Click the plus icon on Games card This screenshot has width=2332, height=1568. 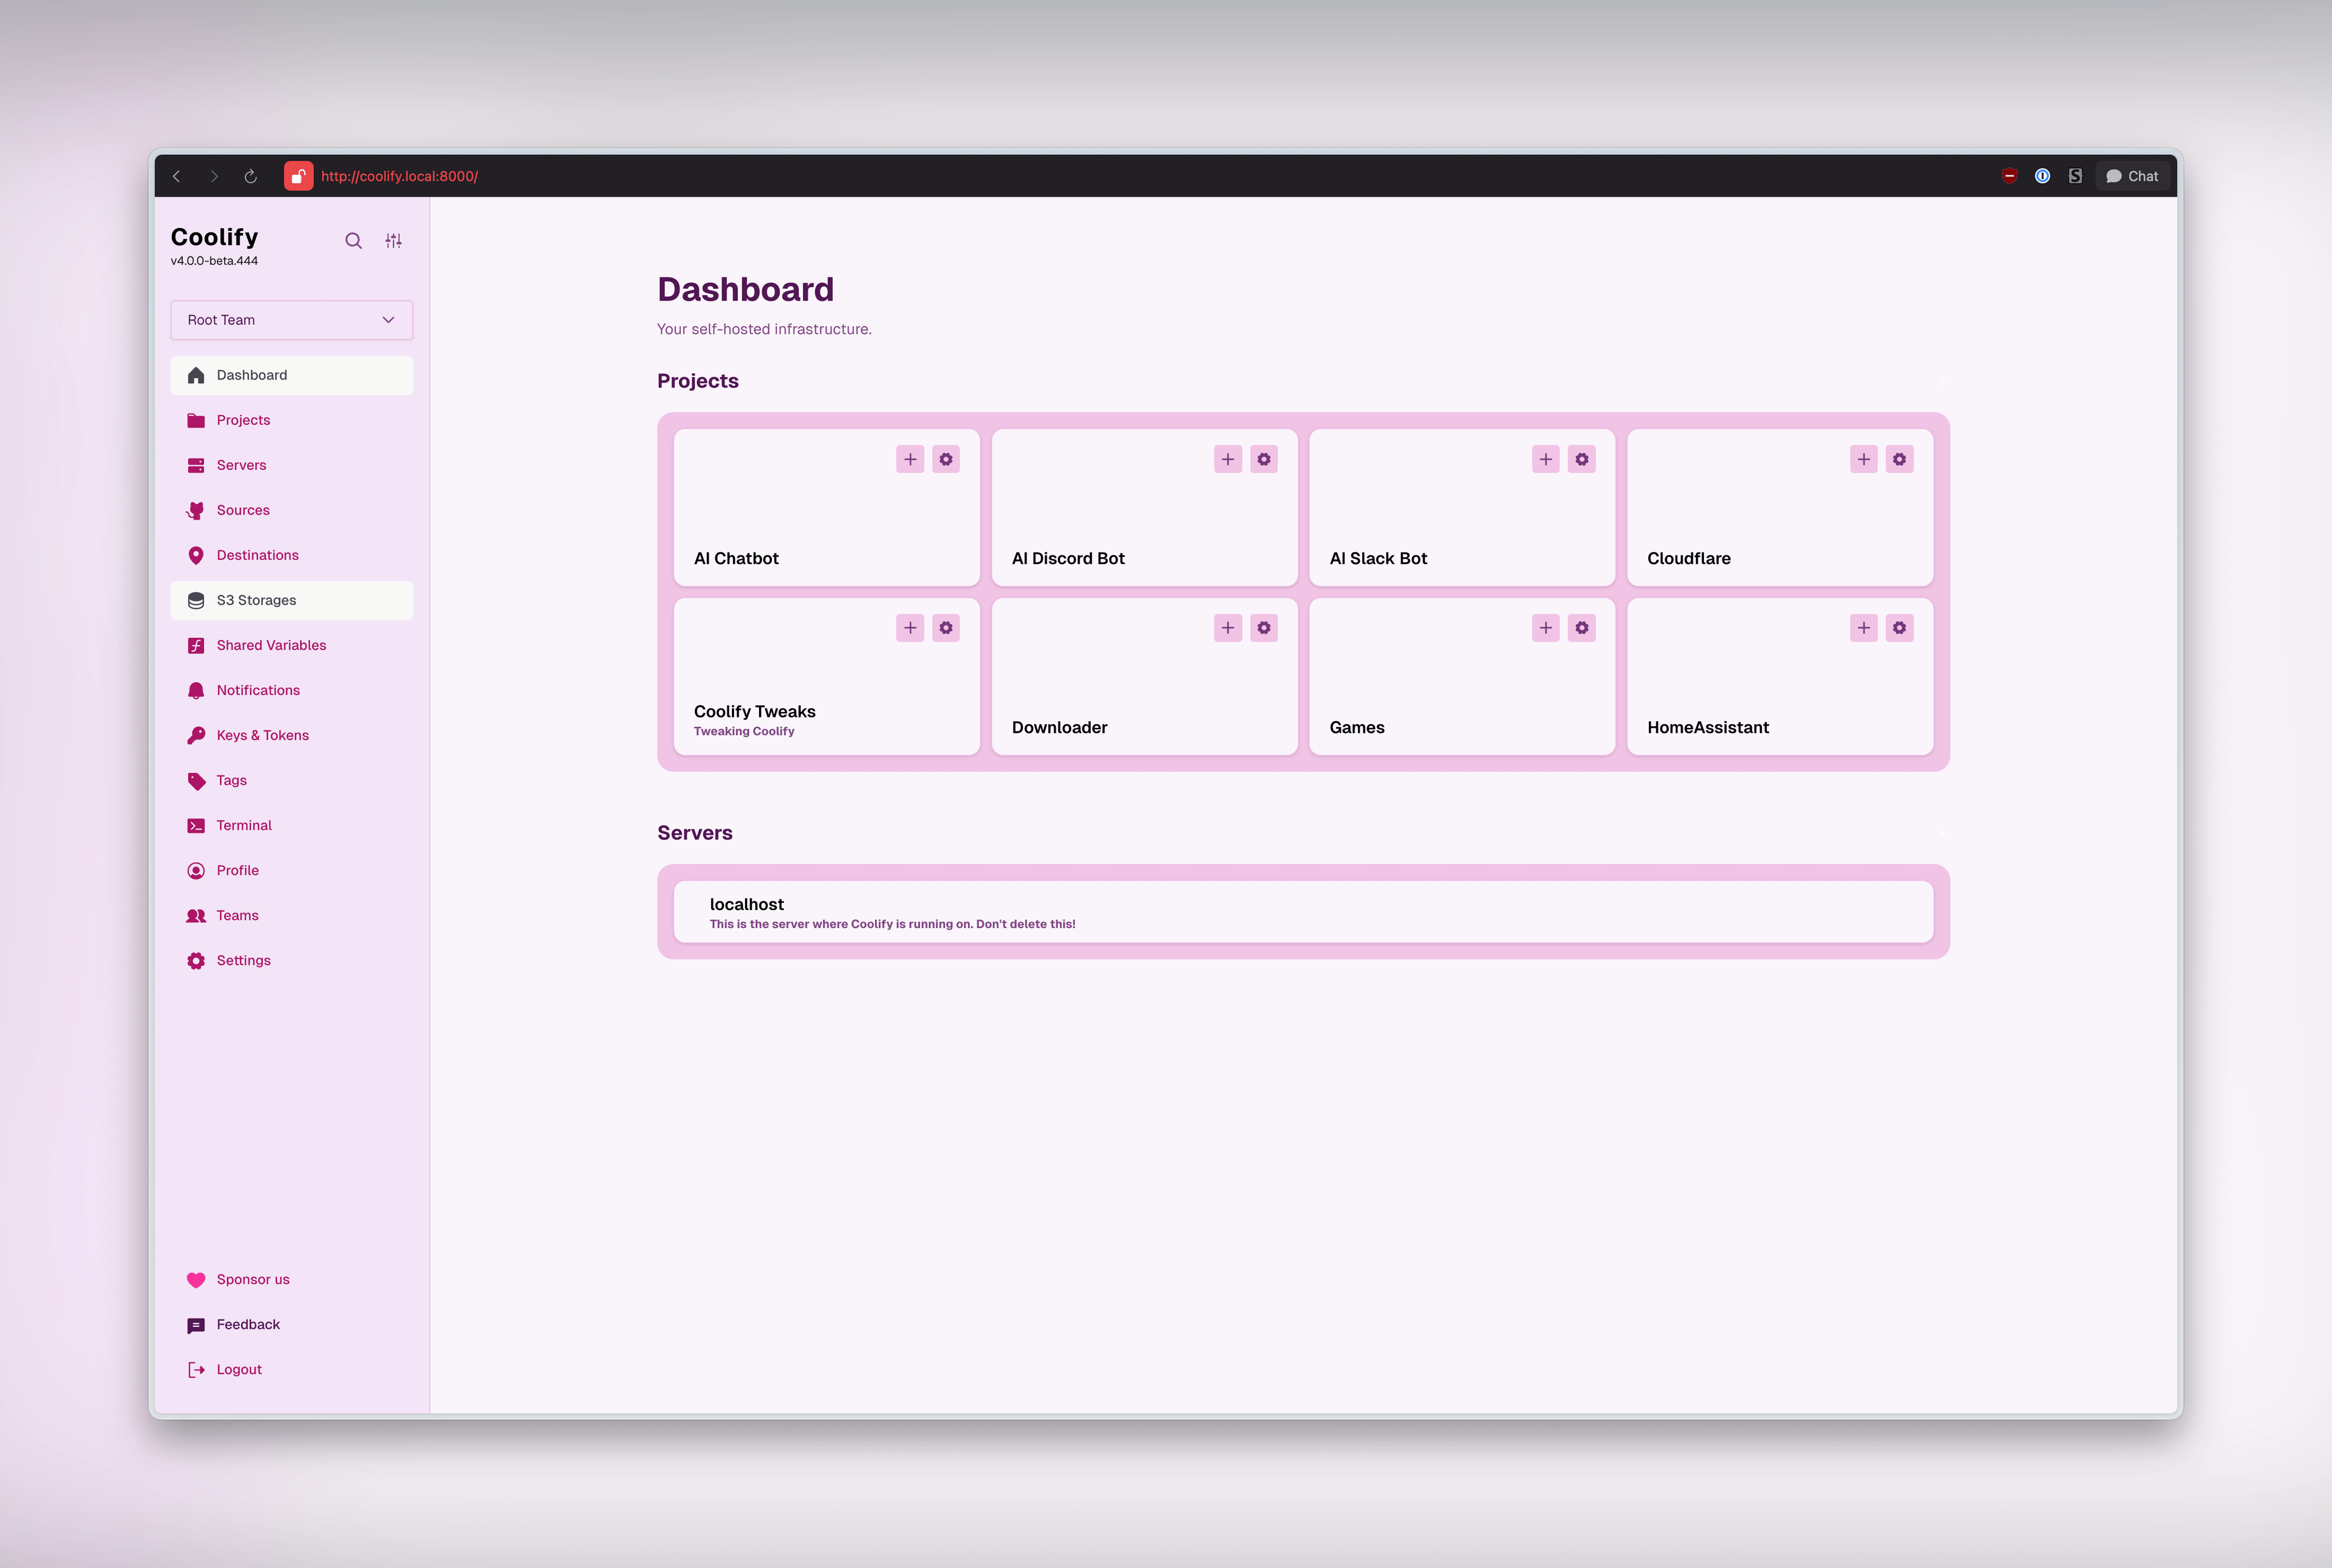[x=1545, y=628]
